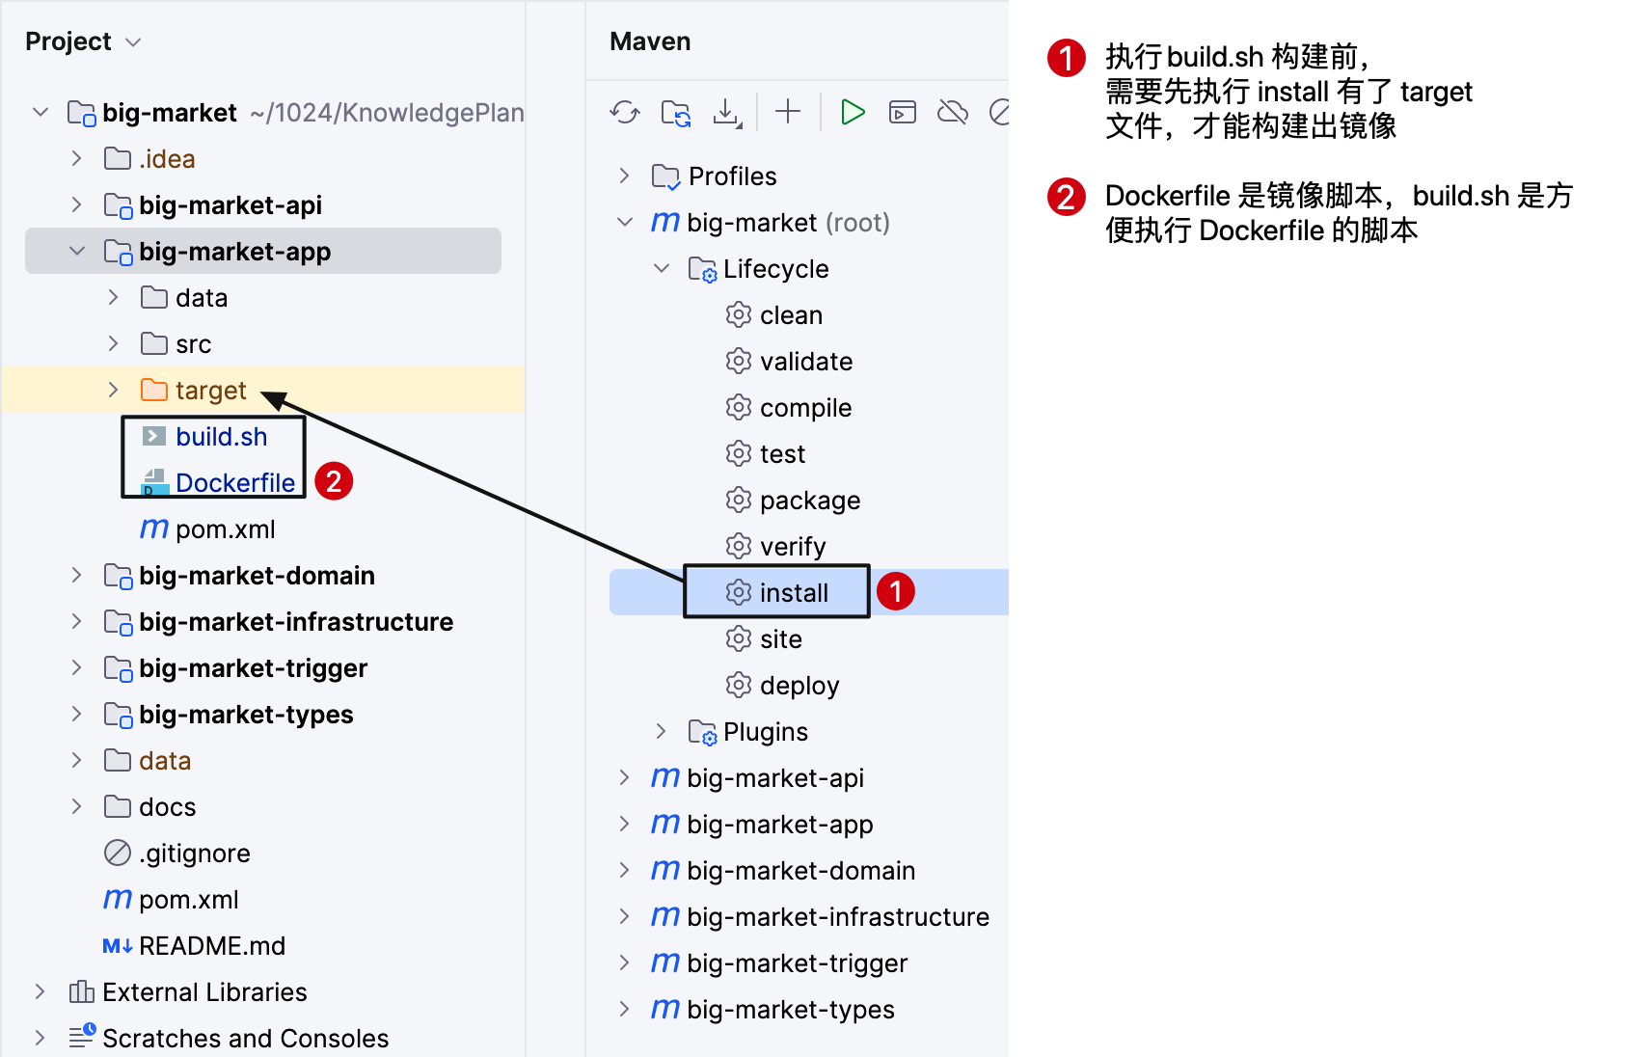Click the Lifecycle folder icon

(702, 269)
